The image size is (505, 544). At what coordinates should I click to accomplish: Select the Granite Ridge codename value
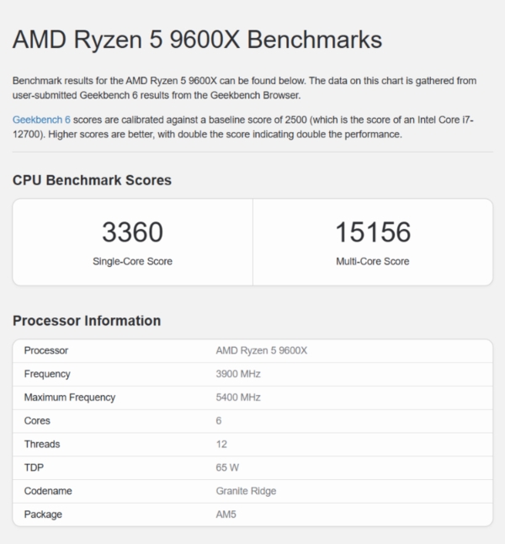[x=246, y=491]
